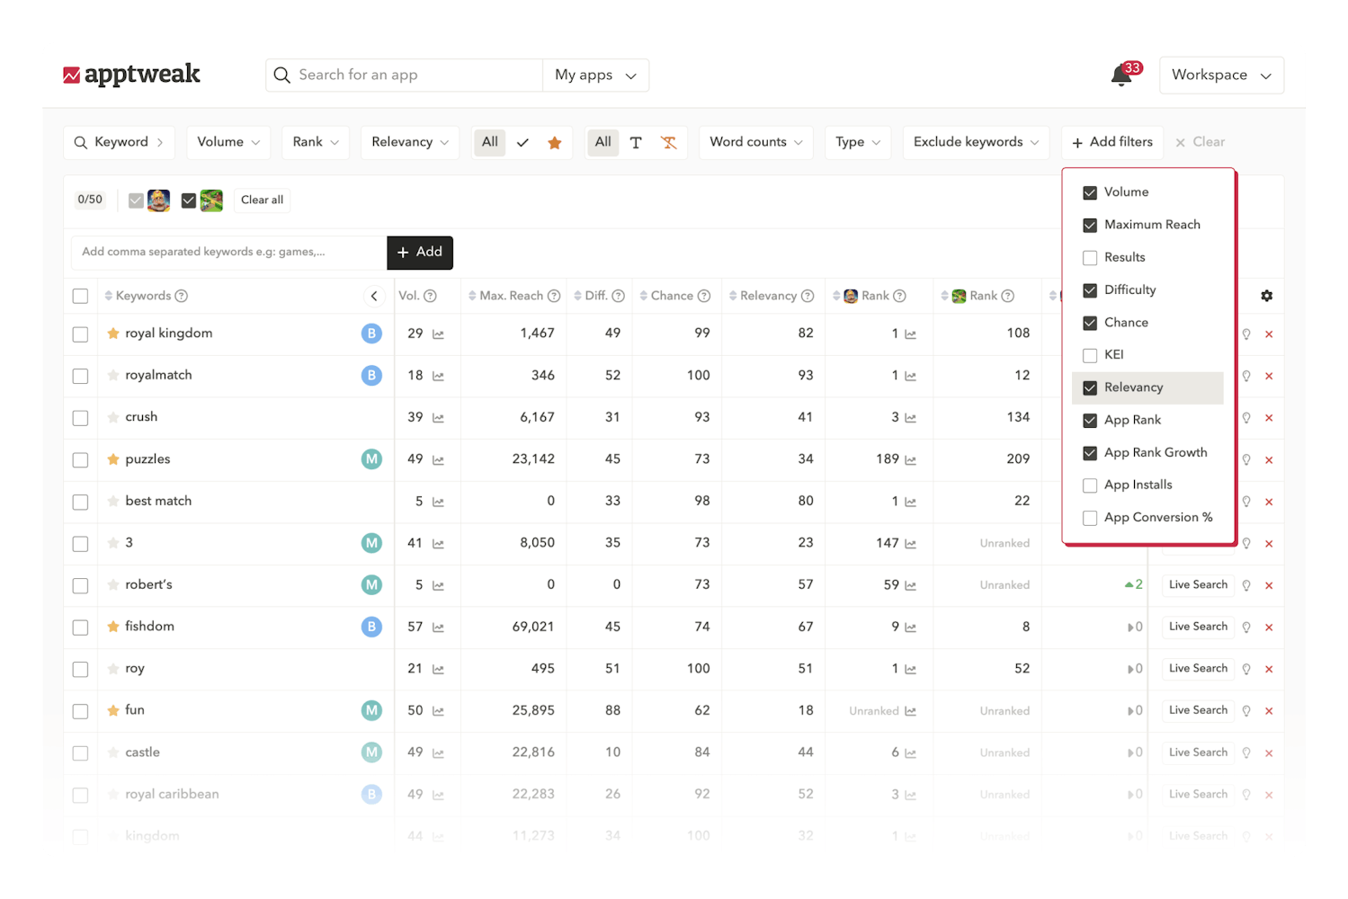This screenshot has width=1348, height=899.
Task: Click the Add button to add keywords
Action: click(x=420, y=253)
